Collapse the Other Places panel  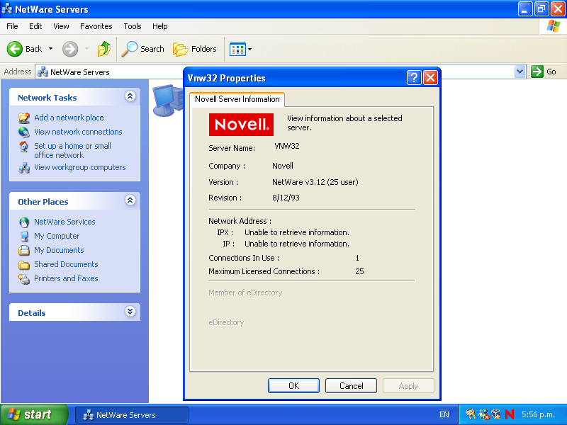coord(130,200)
